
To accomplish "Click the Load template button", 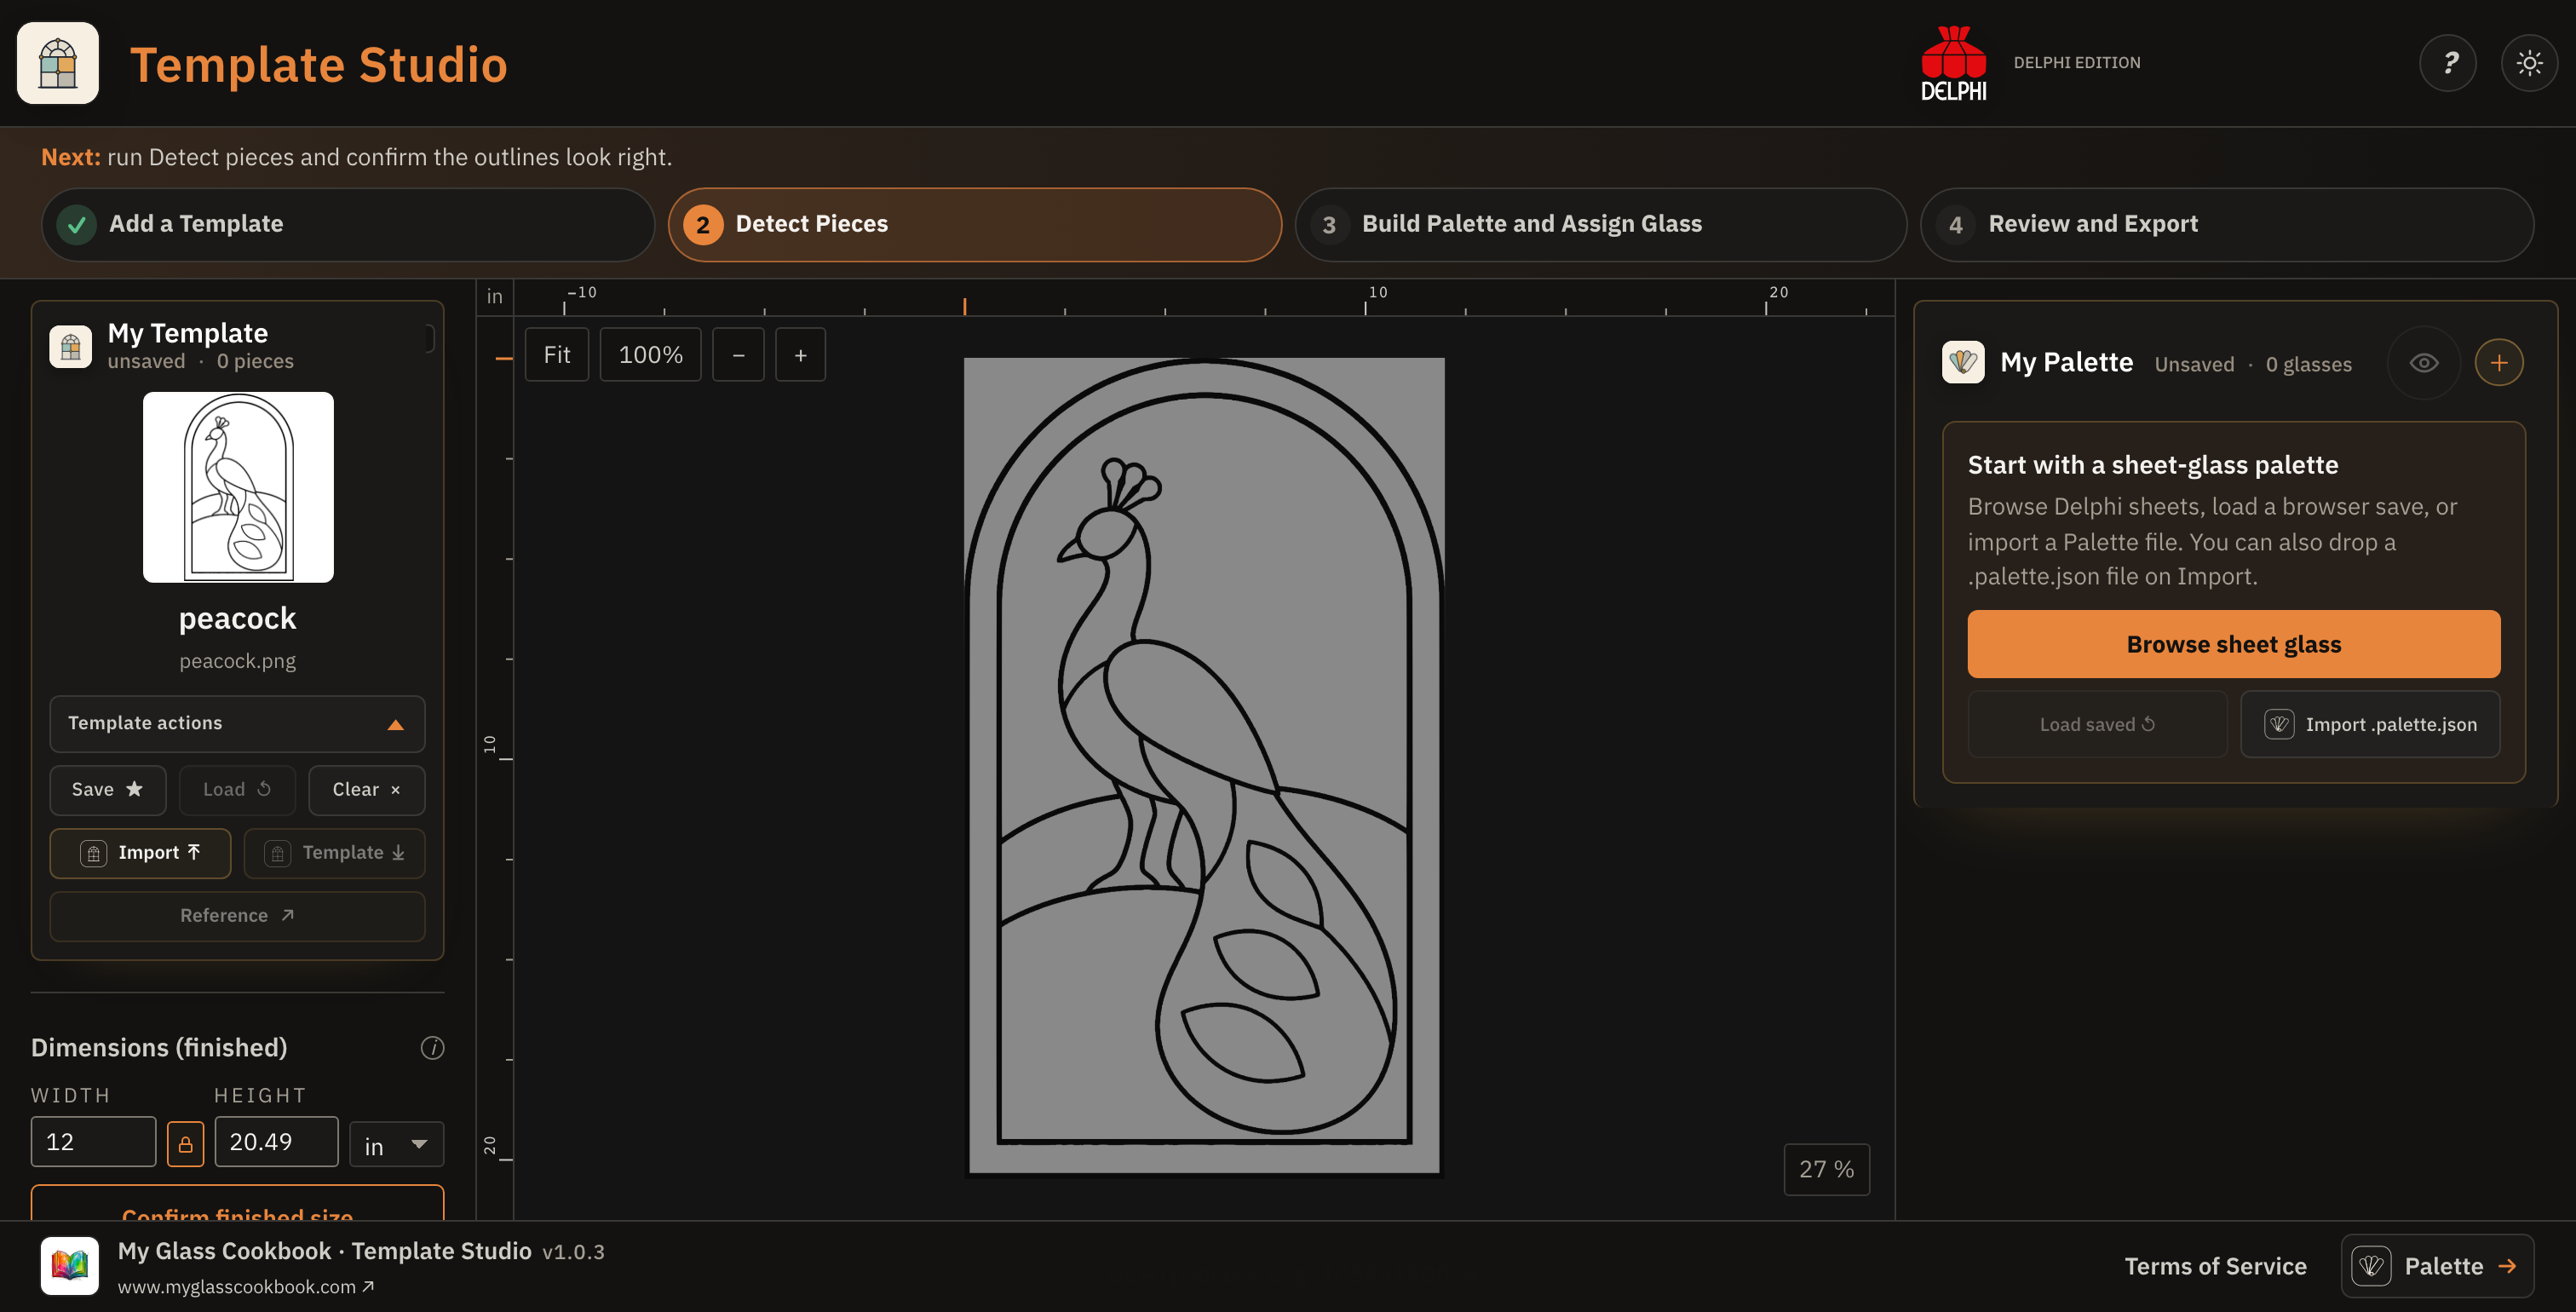I will 237,790.
